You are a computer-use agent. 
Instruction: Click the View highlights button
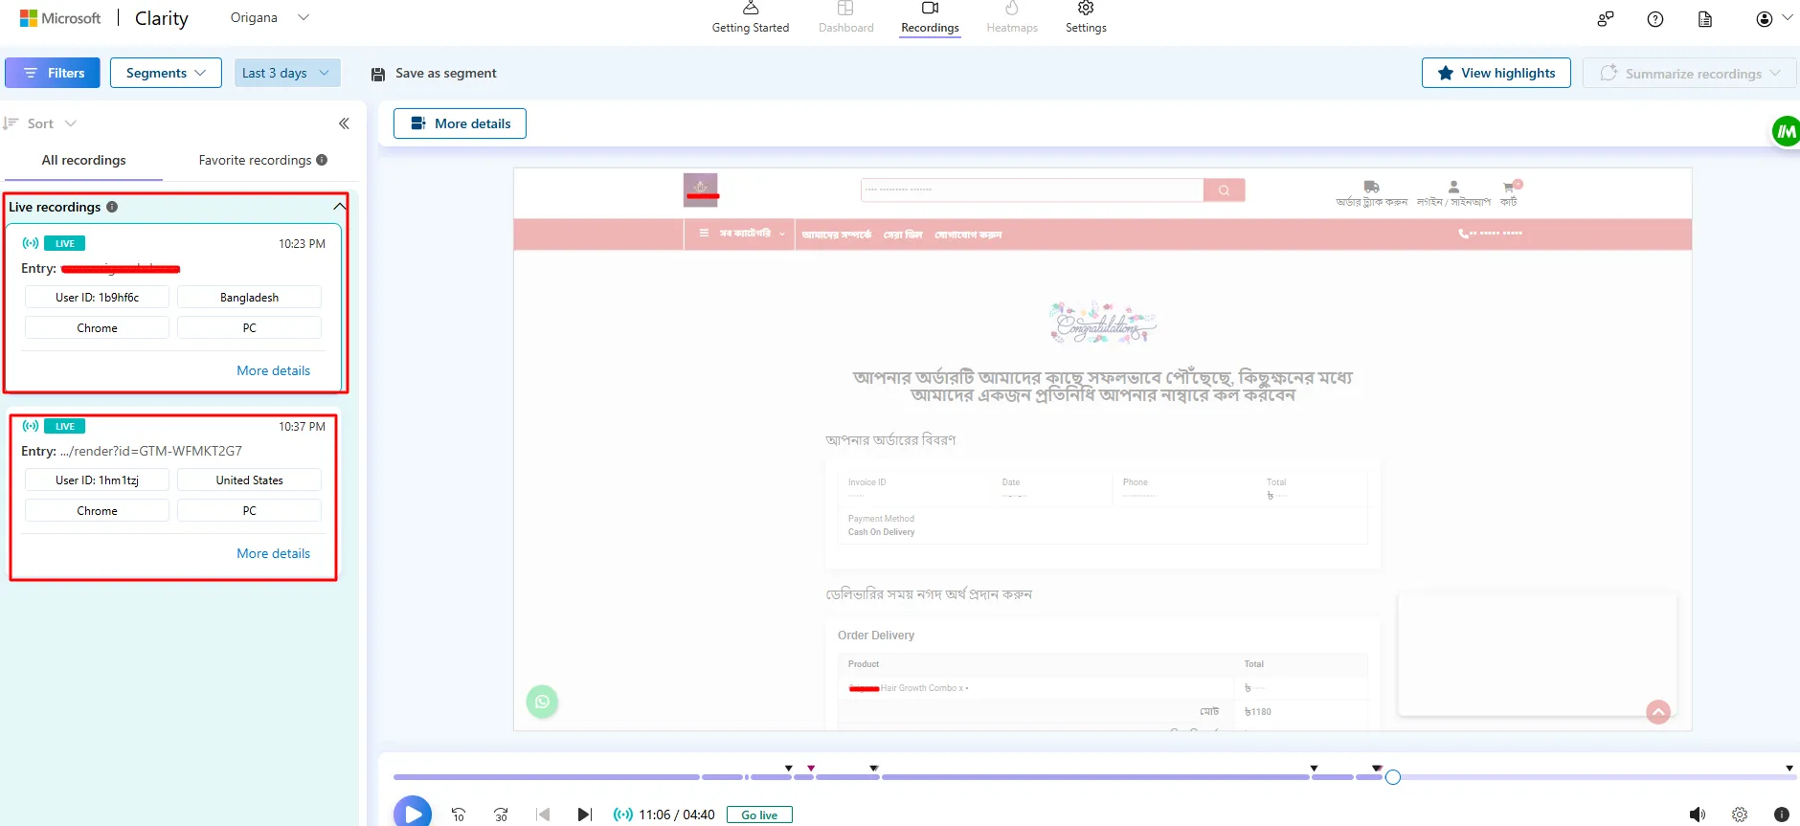click(1496, 73)
